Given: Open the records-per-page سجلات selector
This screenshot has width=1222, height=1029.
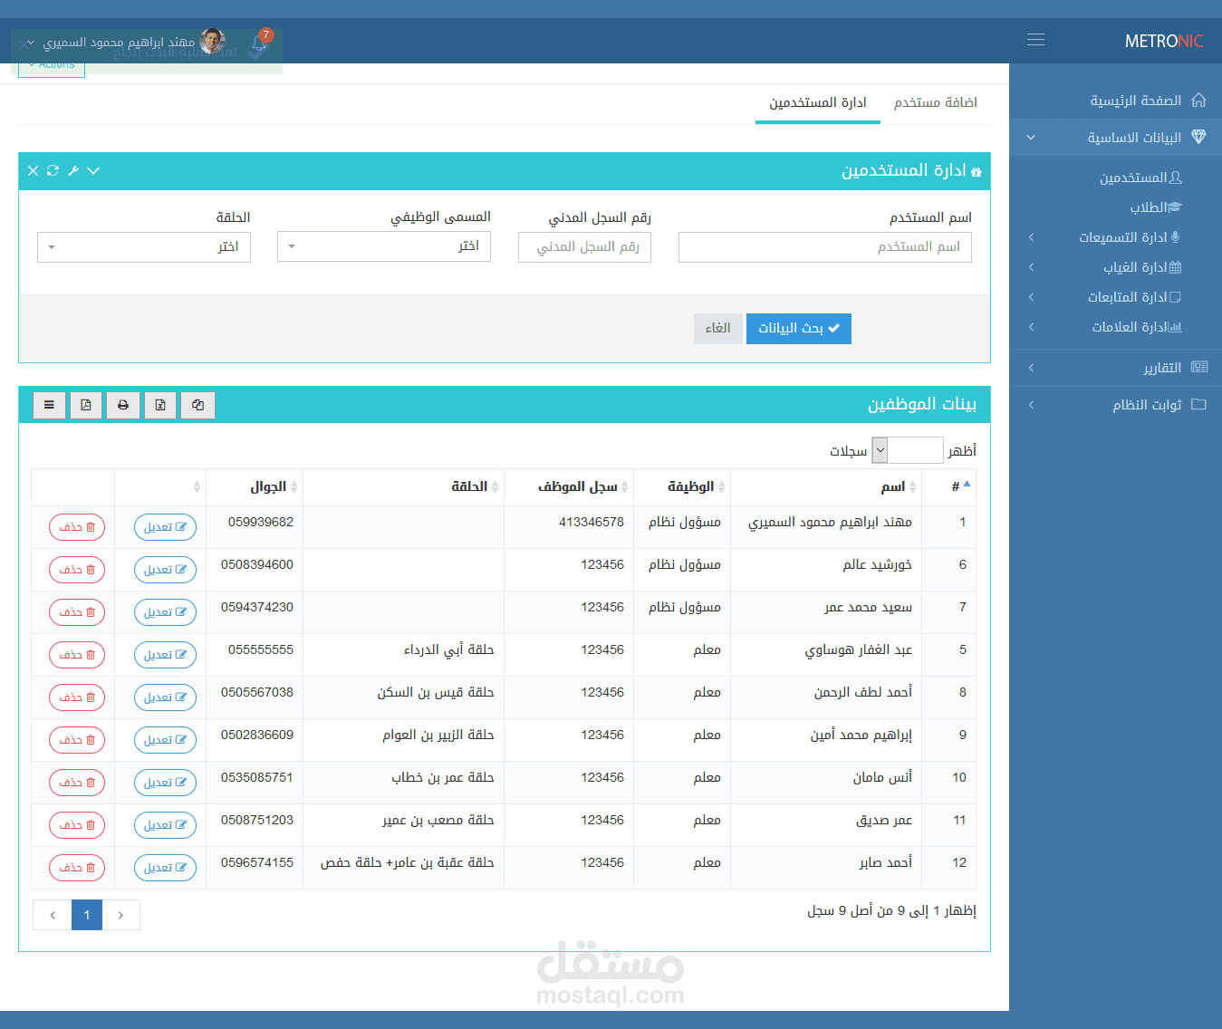Looking at the screenshot, I should click(908, 450).
